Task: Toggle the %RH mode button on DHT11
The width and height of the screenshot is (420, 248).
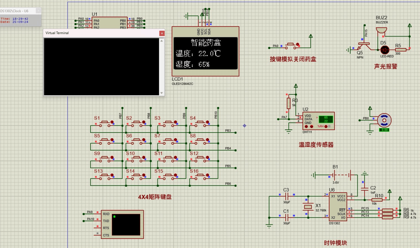Action: [x=326, y=127]
